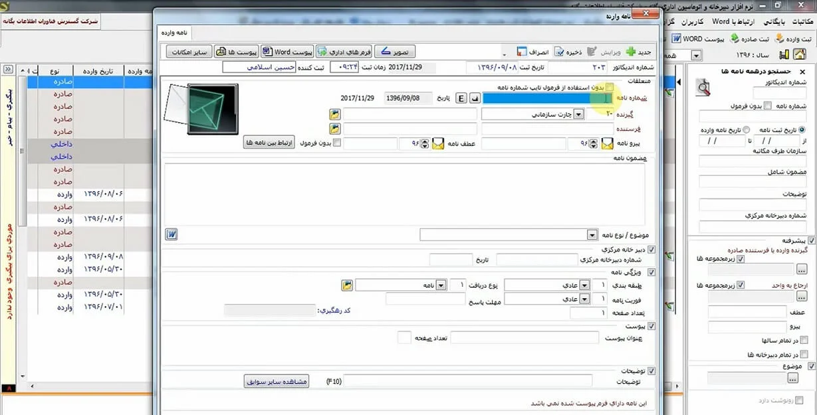Open 'طبقه بندی' classification dropdown
The height and width of the screenshot is (415, 817).
(x=584, y=285)
